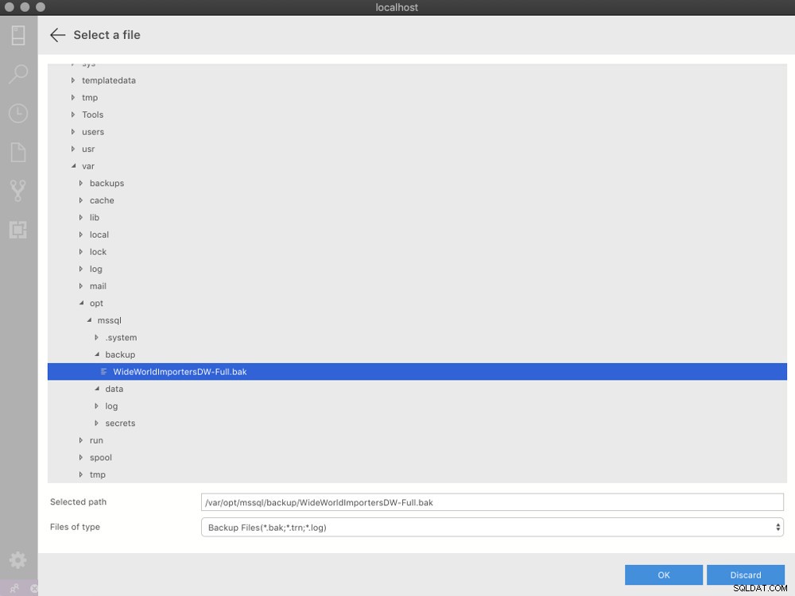Go back with the left arrow

pyautogui.click(x=57, y=35)
